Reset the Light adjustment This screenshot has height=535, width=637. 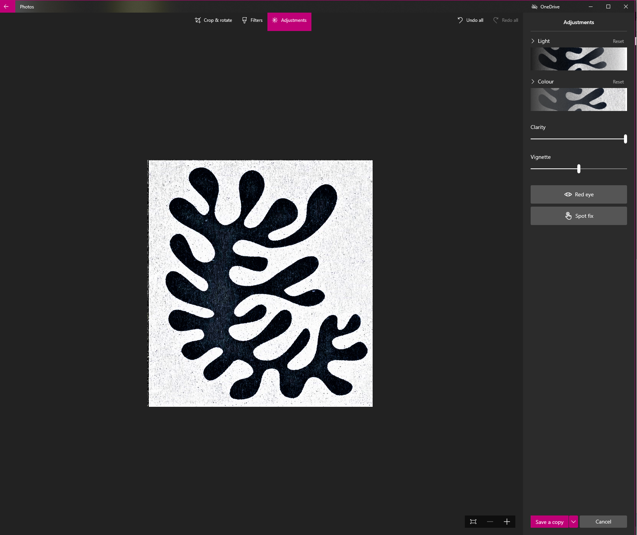(x=618, y=41)
